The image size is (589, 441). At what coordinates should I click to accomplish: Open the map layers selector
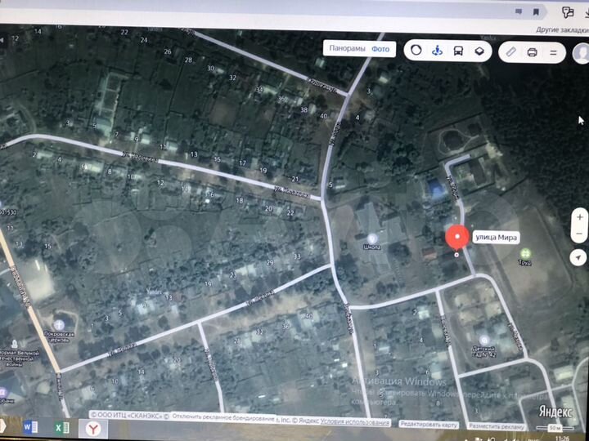point(479,51)
